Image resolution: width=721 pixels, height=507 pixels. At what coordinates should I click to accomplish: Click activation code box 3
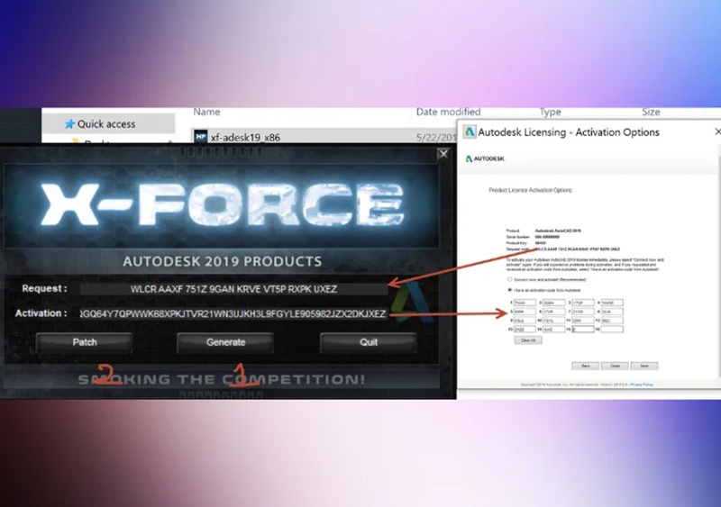coord(583,303)
